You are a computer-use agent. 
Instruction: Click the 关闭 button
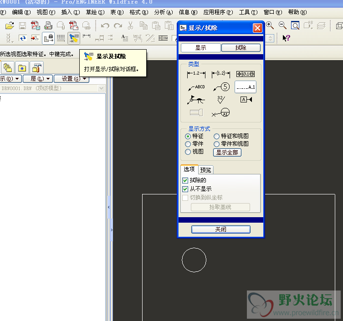click(x=221, y=229)
